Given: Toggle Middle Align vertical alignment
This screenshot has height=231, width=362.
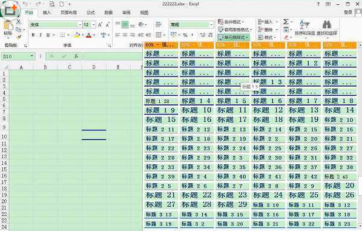Looking at the screenshot, I should pyautogui.click(x=125, y=24).
